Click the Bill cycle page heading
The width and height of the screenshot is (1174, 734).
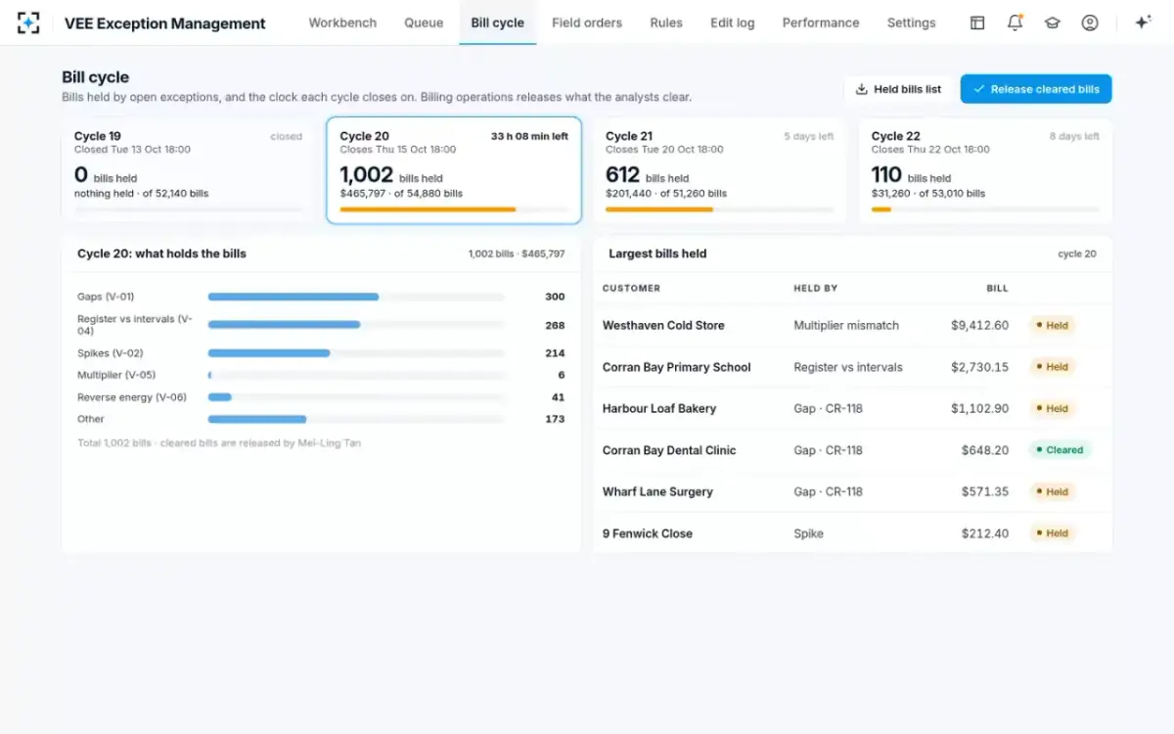(x=95, y=77)
